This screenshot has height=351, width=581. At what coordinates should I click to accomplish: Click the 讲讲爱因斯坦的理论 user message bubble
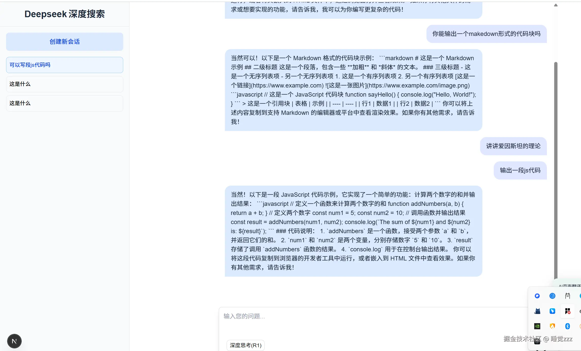[513, 146]
